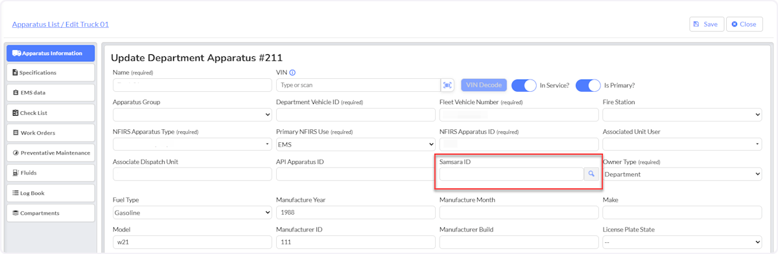
Task: Click the Samsara ID input field
Action: 512,174
